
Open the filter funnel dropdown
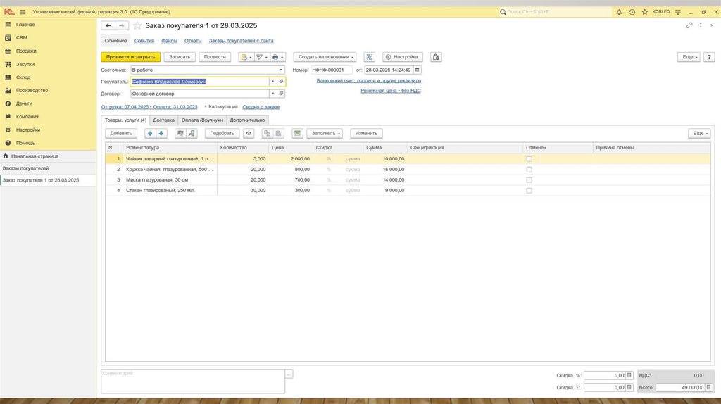tap(262, 57)
